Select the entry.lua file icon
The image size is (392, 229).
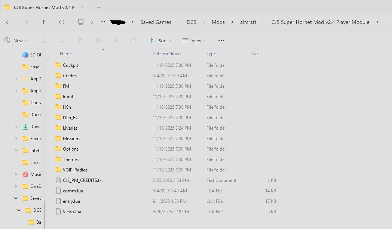click(58, 201)
